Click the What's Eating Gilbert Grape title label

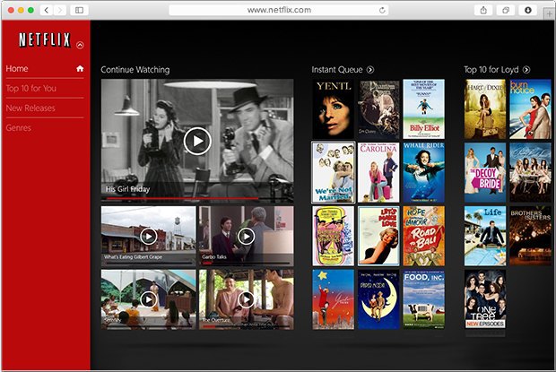[x=133, y=257]
